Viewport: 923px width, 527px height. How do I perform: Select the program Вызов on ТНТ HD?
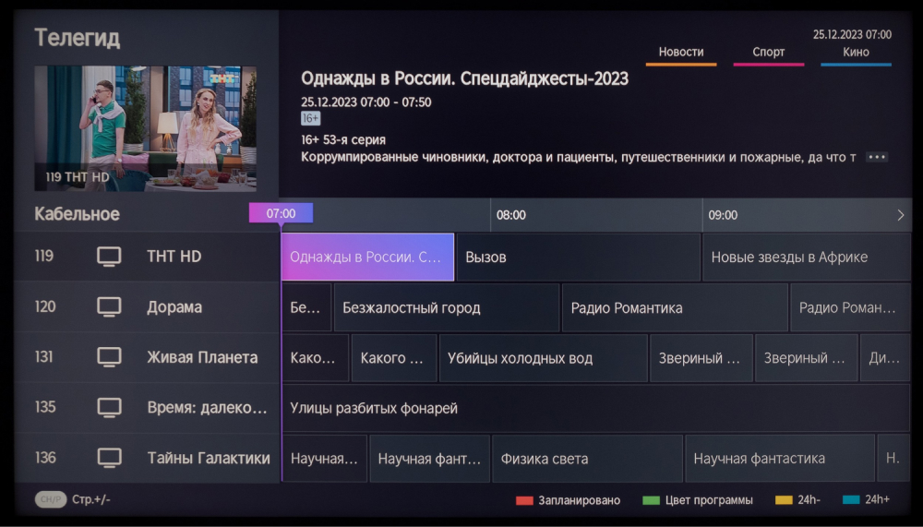point(578,258)
